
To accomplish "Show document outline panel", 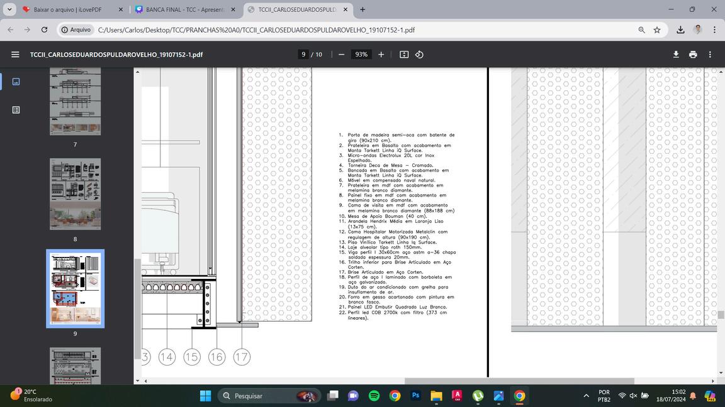I will pos(16,110).
